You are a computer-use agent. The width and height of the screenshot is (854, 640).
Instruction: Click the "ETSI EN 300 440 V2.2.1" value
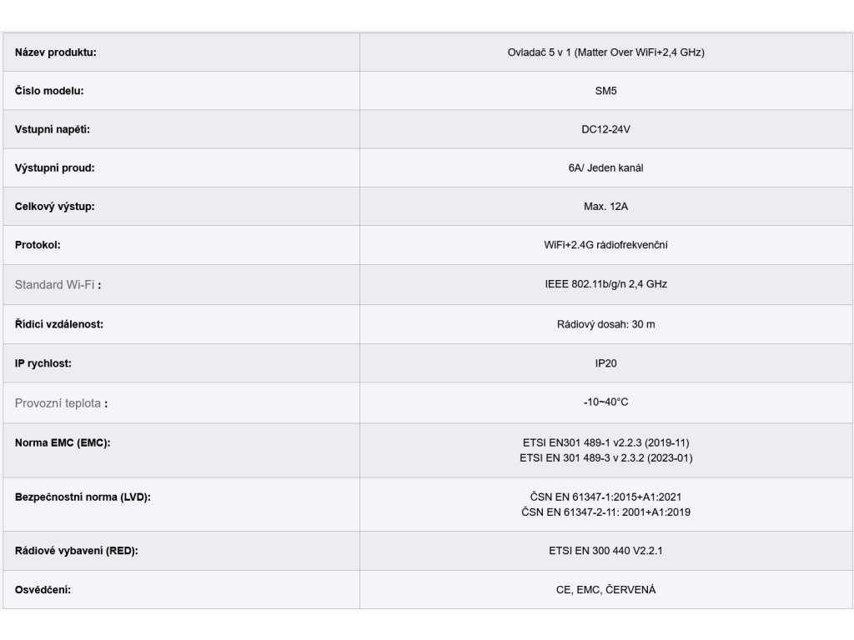click(605, 551)
